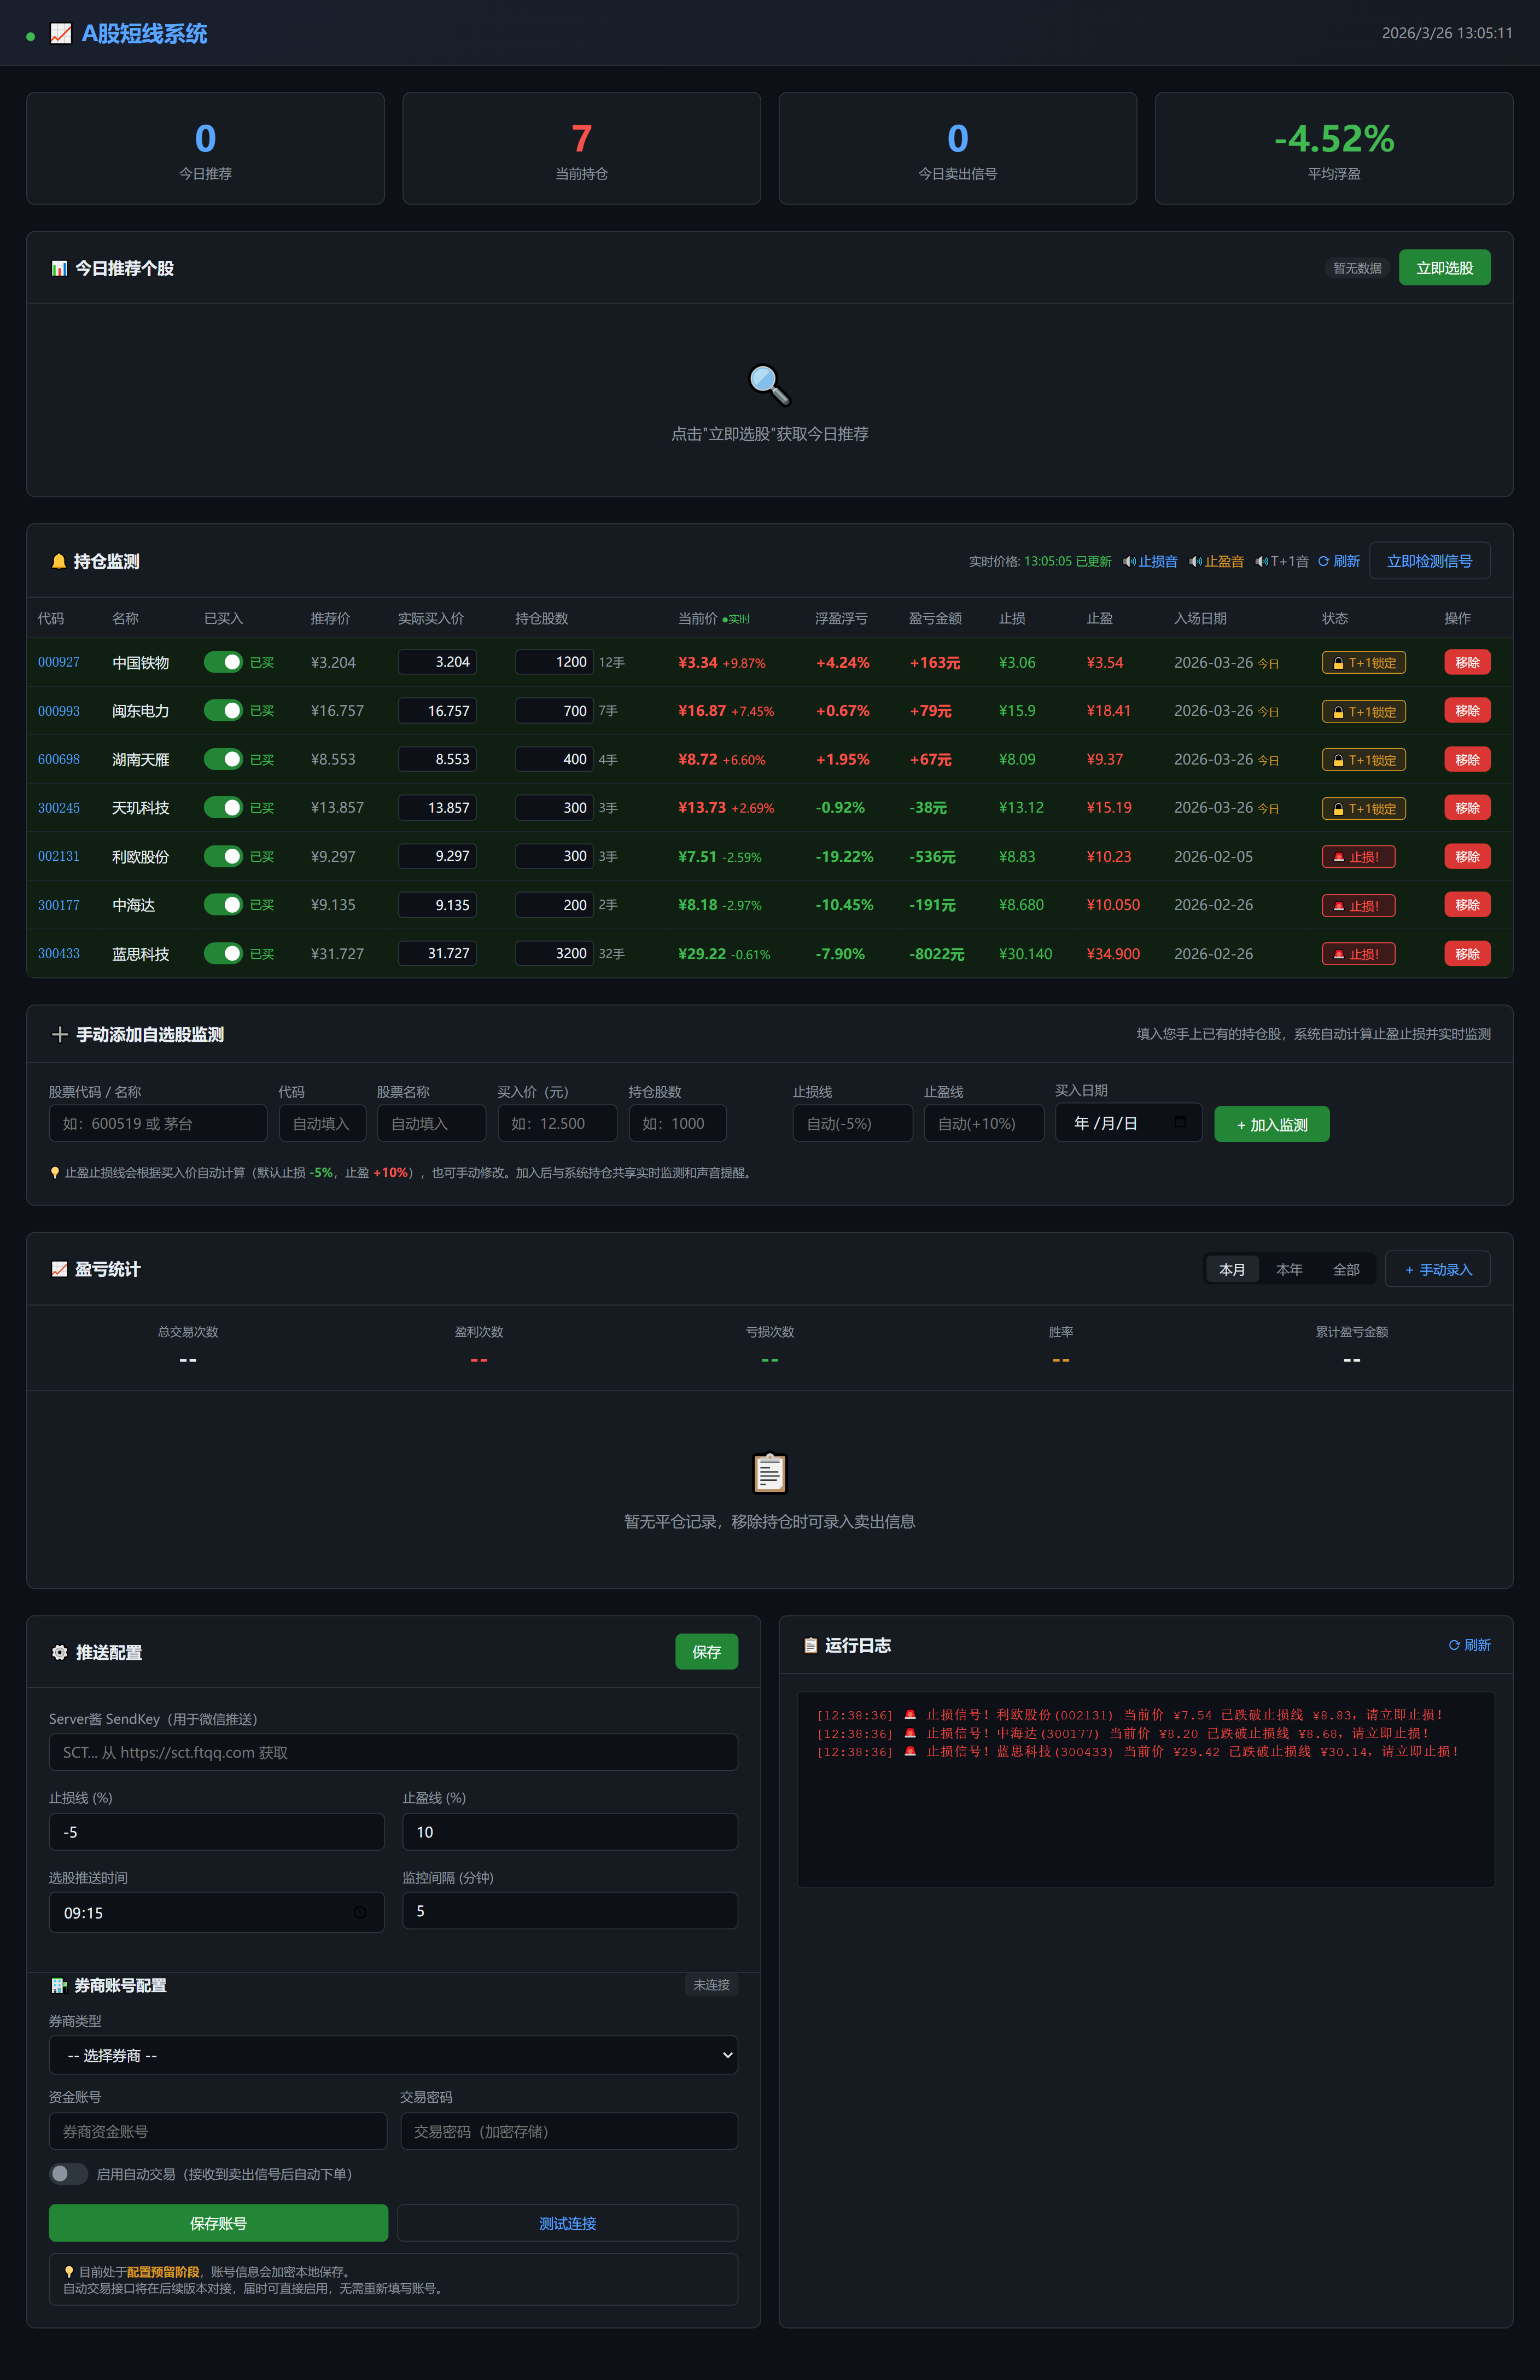
Task: Click clock icon in 选股推送时间 field
Action: [x=360, y=1912]
